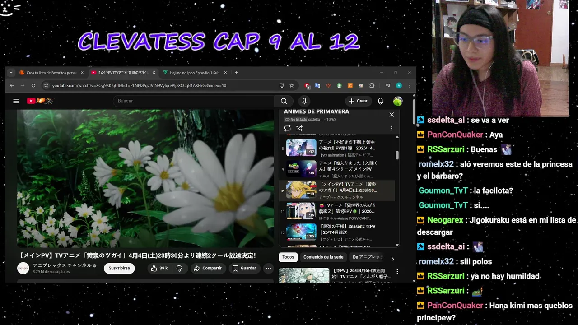Click chat username Neogarex
This screenshot has width=578, height=325.
[x=445, y=220]
